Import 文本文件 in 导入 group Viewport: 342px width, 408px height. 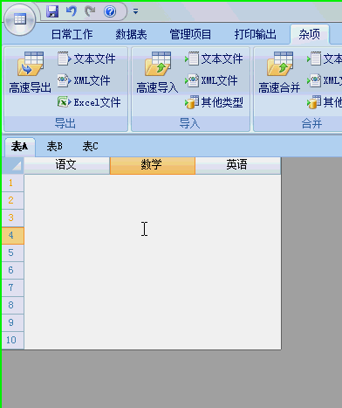tap(214, 59)
